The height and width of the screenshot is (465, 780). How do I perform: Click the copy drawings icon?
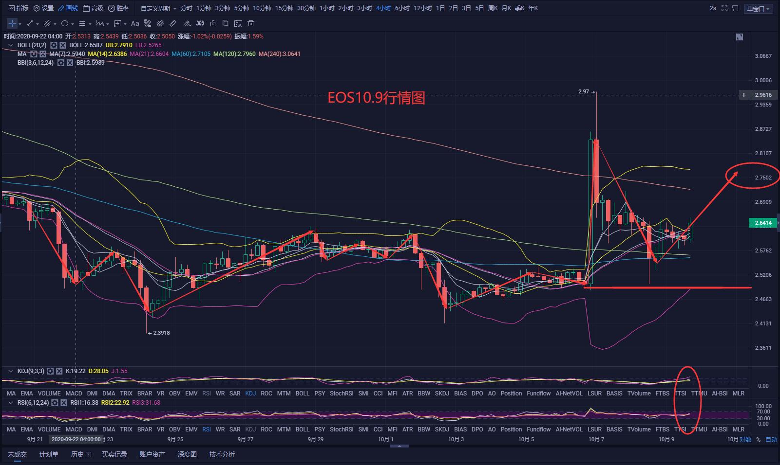pyautogui.click(x=225, y=23)
